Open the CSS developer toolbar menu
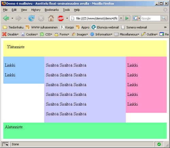The image size is (170, 148). [x=46, y=34]
